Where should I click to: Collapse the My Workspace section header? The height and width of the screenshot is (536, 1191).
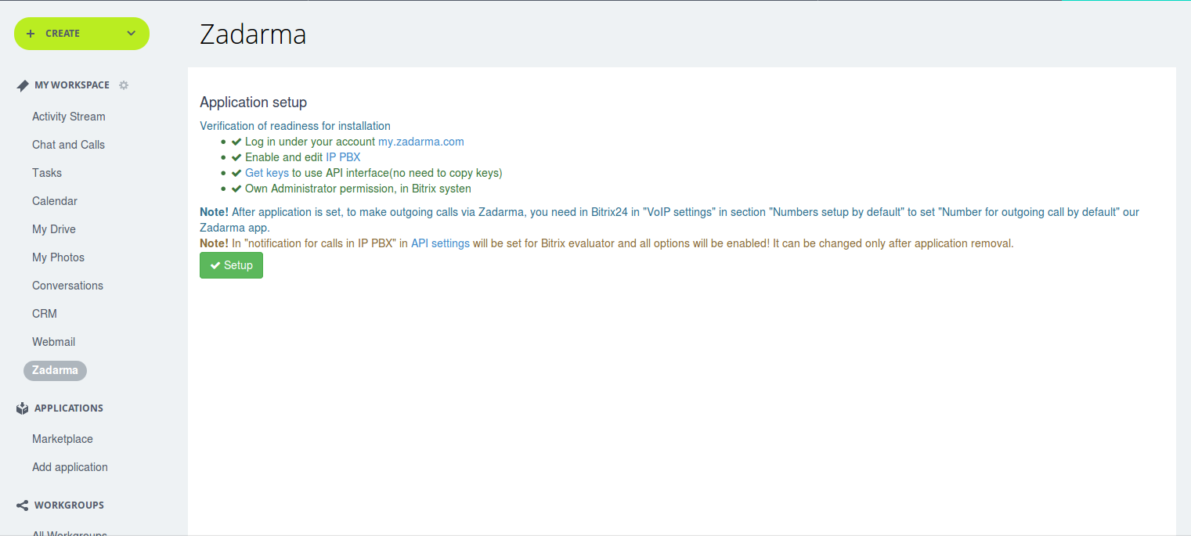click(72, 85)
